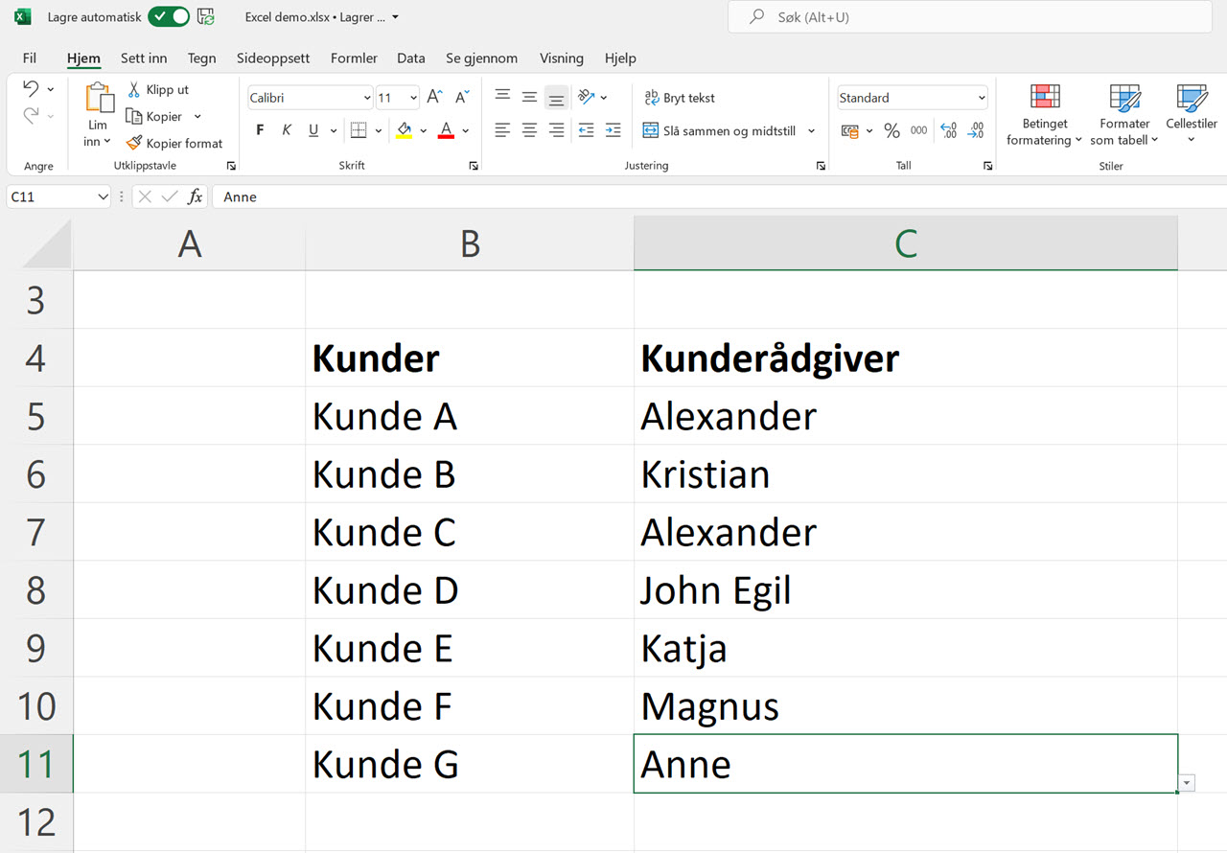The width and height of the screenshot is (1227, 853).
Task: Click Betinget formatering button
Action: point(1045,114)
